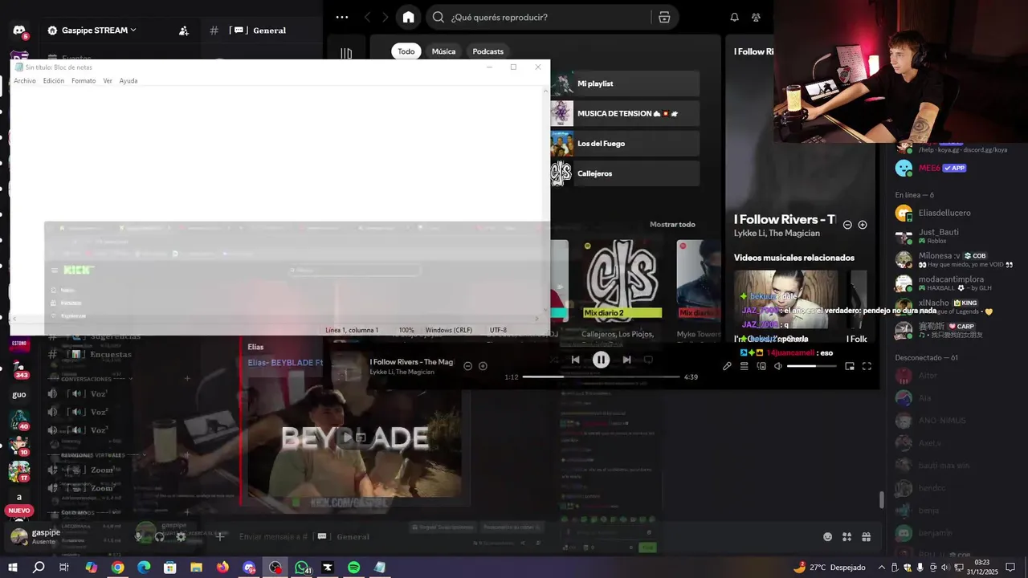Open WhatsApp from the taskbar

tap(302, 568)
